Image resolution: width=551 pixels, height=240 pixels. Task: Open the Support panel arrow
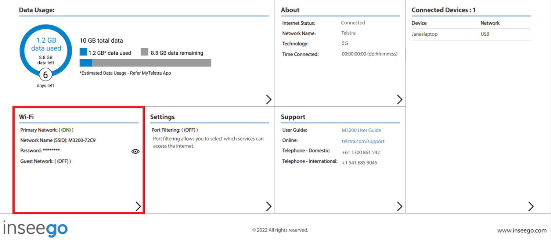[x=400, y=207]
